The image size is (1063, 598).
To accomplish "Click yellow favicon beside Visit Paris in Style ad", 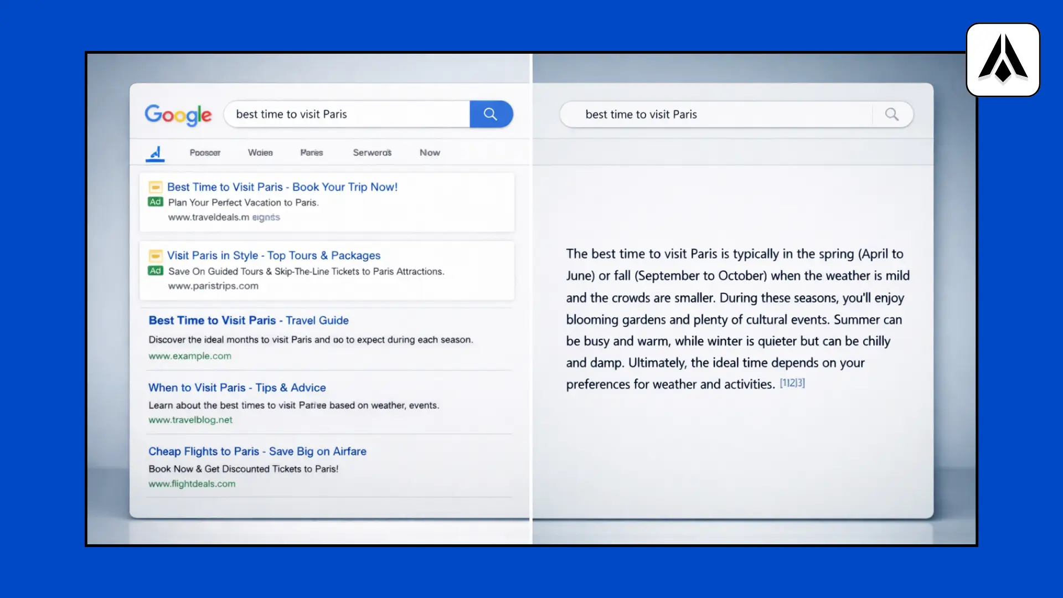I will coord(156,256).
